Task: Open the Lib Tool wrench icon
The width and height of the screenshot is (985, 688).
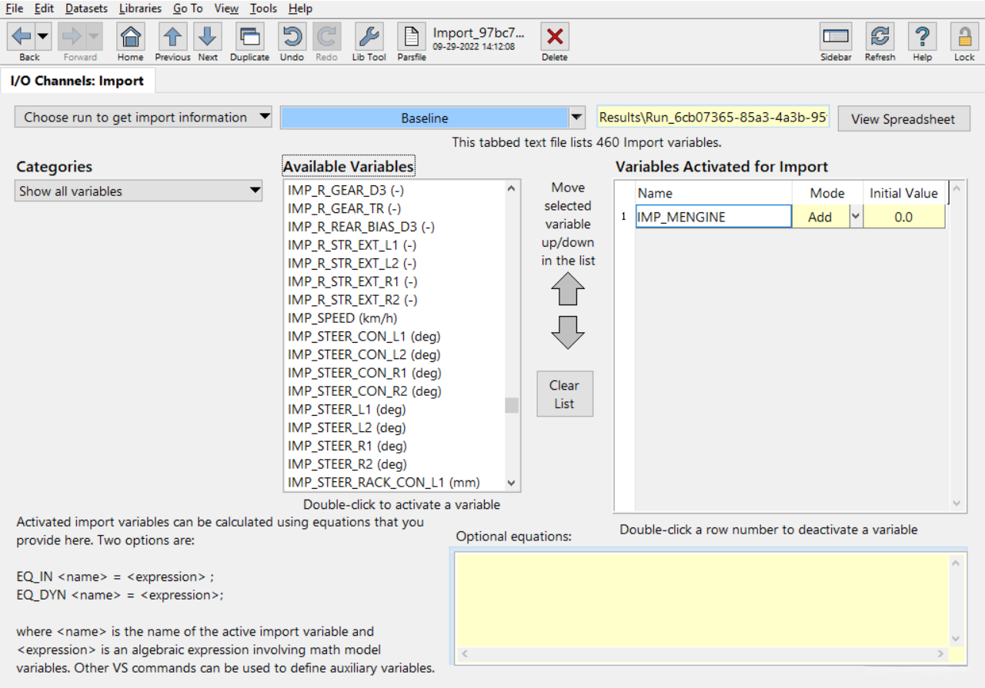Action: coord(369,37)
